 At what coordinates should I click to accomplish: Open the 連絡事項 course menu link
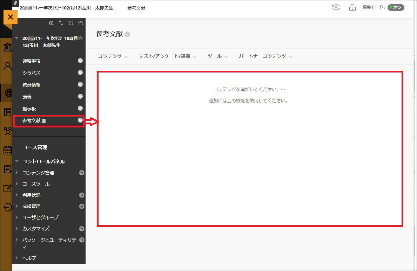(31, 61)
